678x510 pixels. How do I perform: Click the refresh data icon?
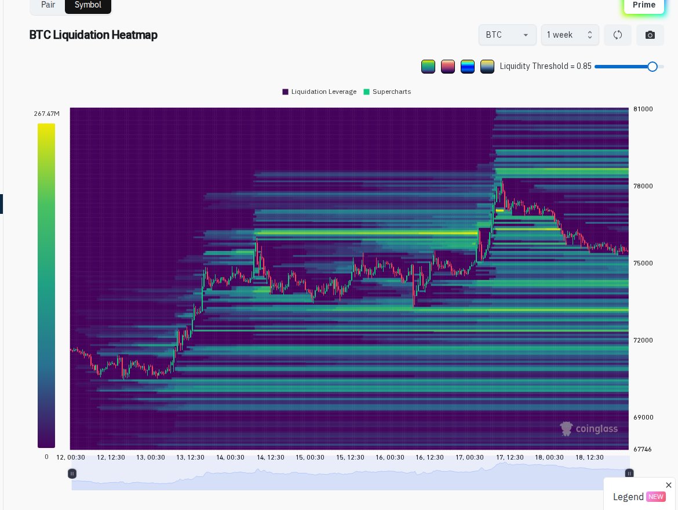[618, 35]
